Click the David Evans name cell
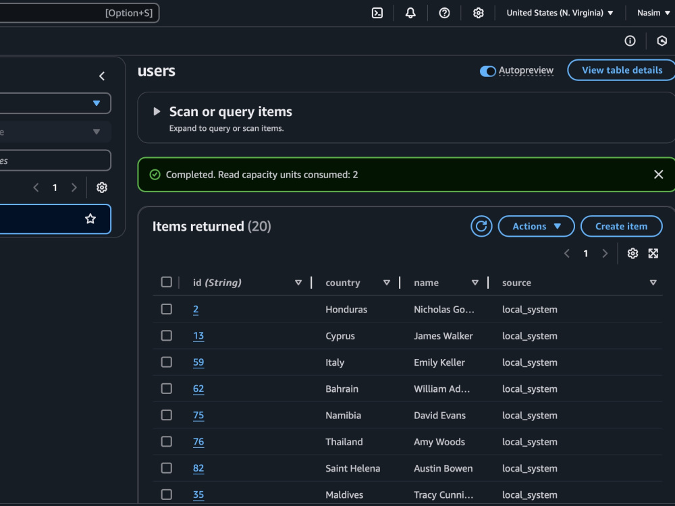Image resolution: width=675 pixels, height=506 pixels. (x=439, y=415)
